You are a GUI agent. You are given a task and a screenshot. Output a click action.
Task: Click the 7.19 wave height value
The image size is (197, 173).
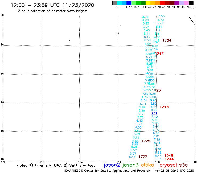tap(157, 139)
